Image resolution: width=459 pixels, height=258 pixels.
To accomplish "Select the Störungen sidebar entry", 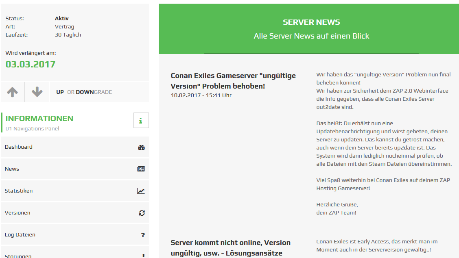I will [x=18, y=256].
